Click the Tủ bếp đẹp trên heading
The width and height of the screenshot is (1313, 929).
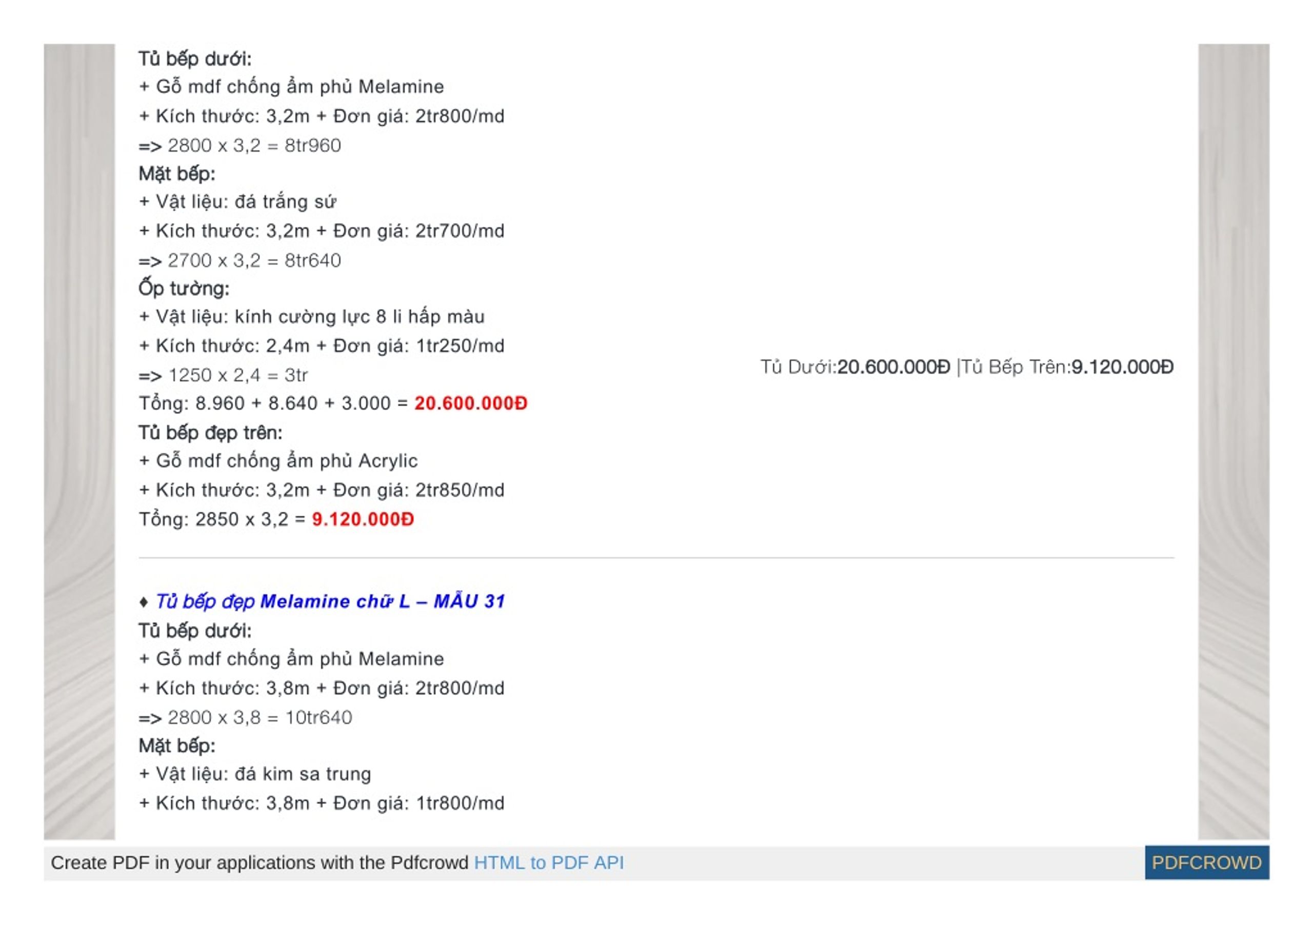[210, 433]
